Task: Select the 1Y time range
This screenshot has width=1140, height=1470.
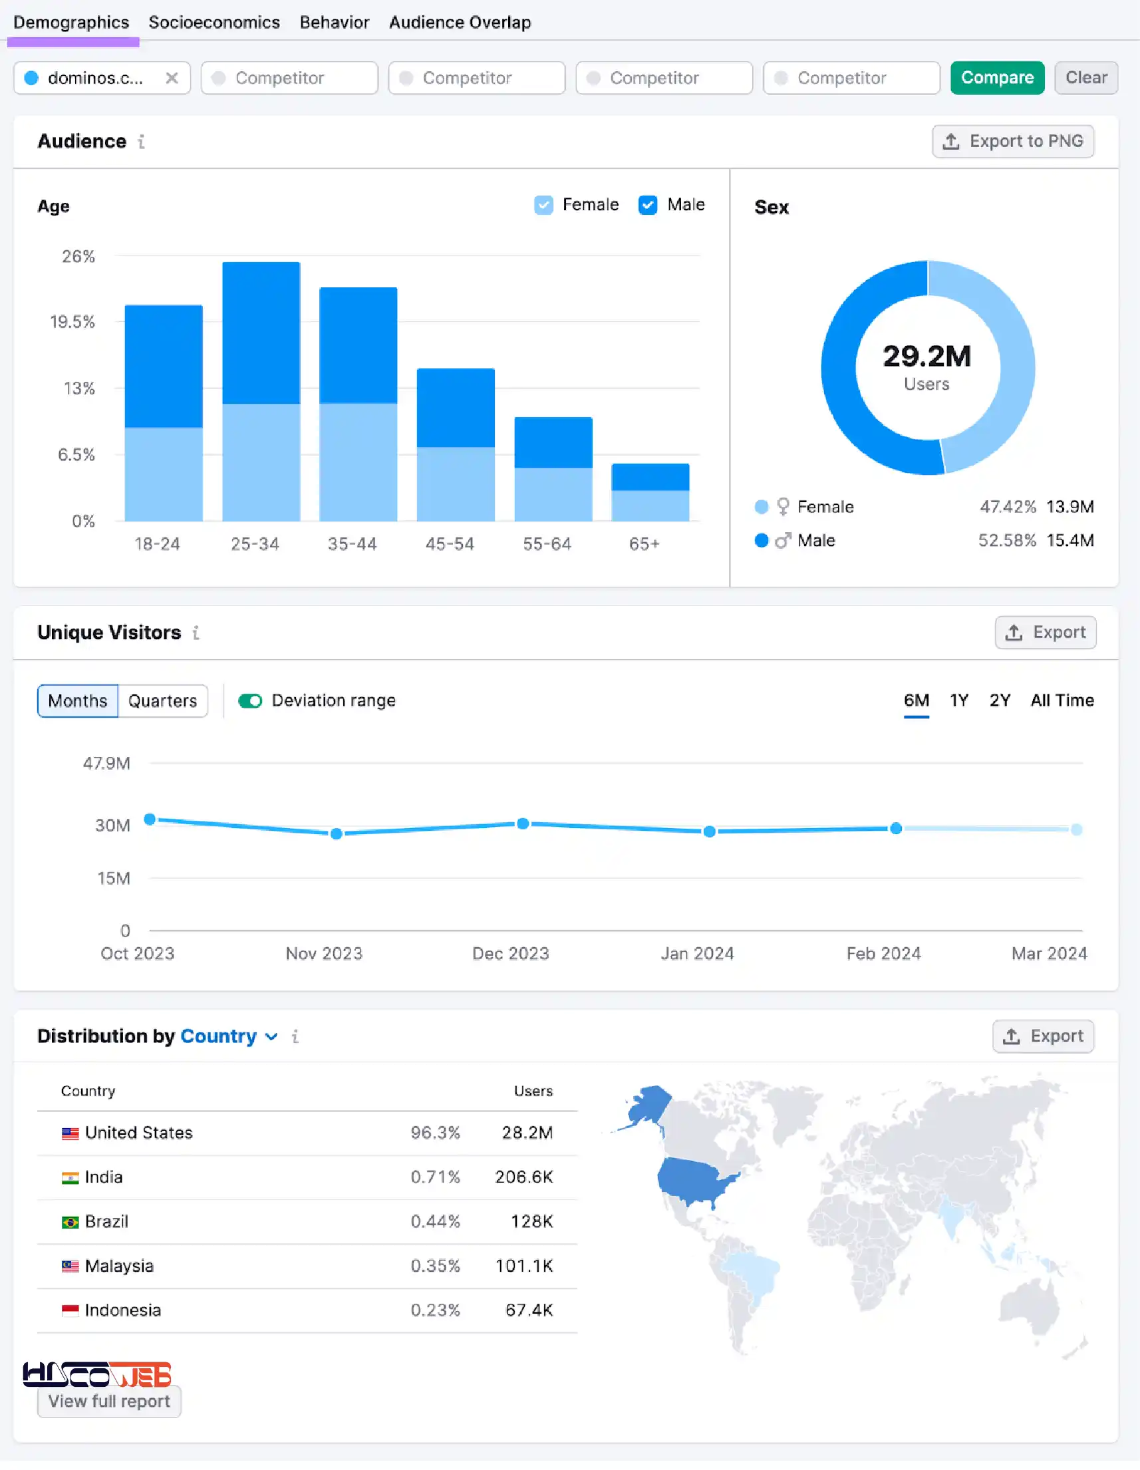Action: (959, 700)
